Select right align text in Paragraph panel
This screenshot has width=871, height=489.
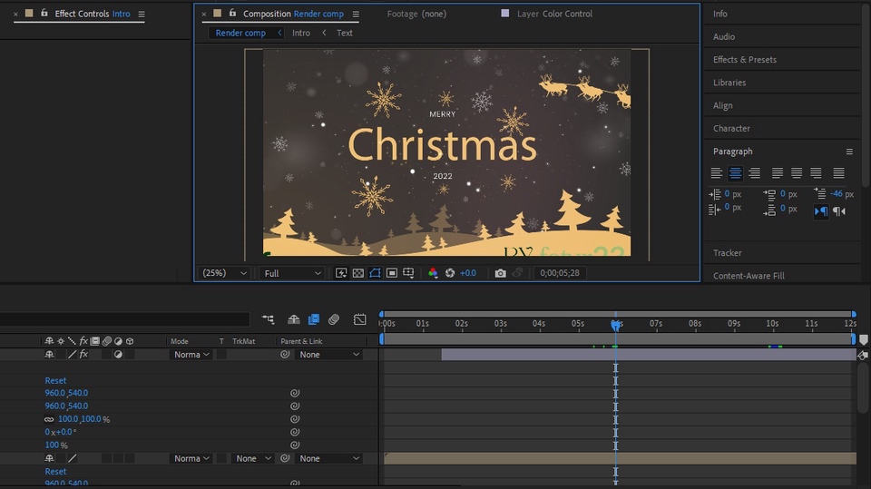[x=754, y=173]
